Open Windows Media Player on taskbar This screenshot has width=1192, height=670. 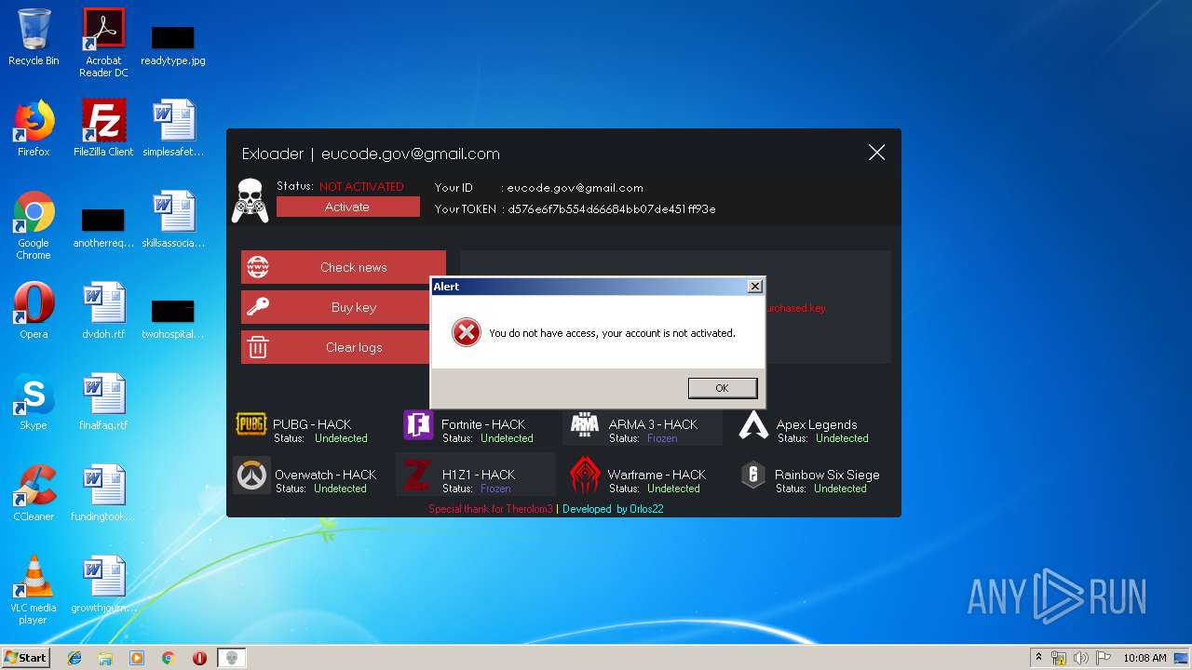[137, 658]
